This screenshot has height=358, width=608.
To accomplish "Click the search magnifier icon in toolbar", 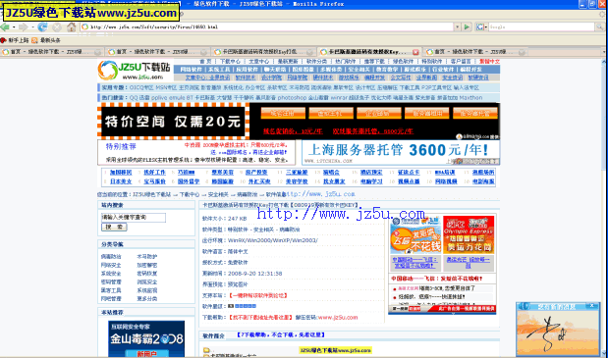I will point(600,27).
